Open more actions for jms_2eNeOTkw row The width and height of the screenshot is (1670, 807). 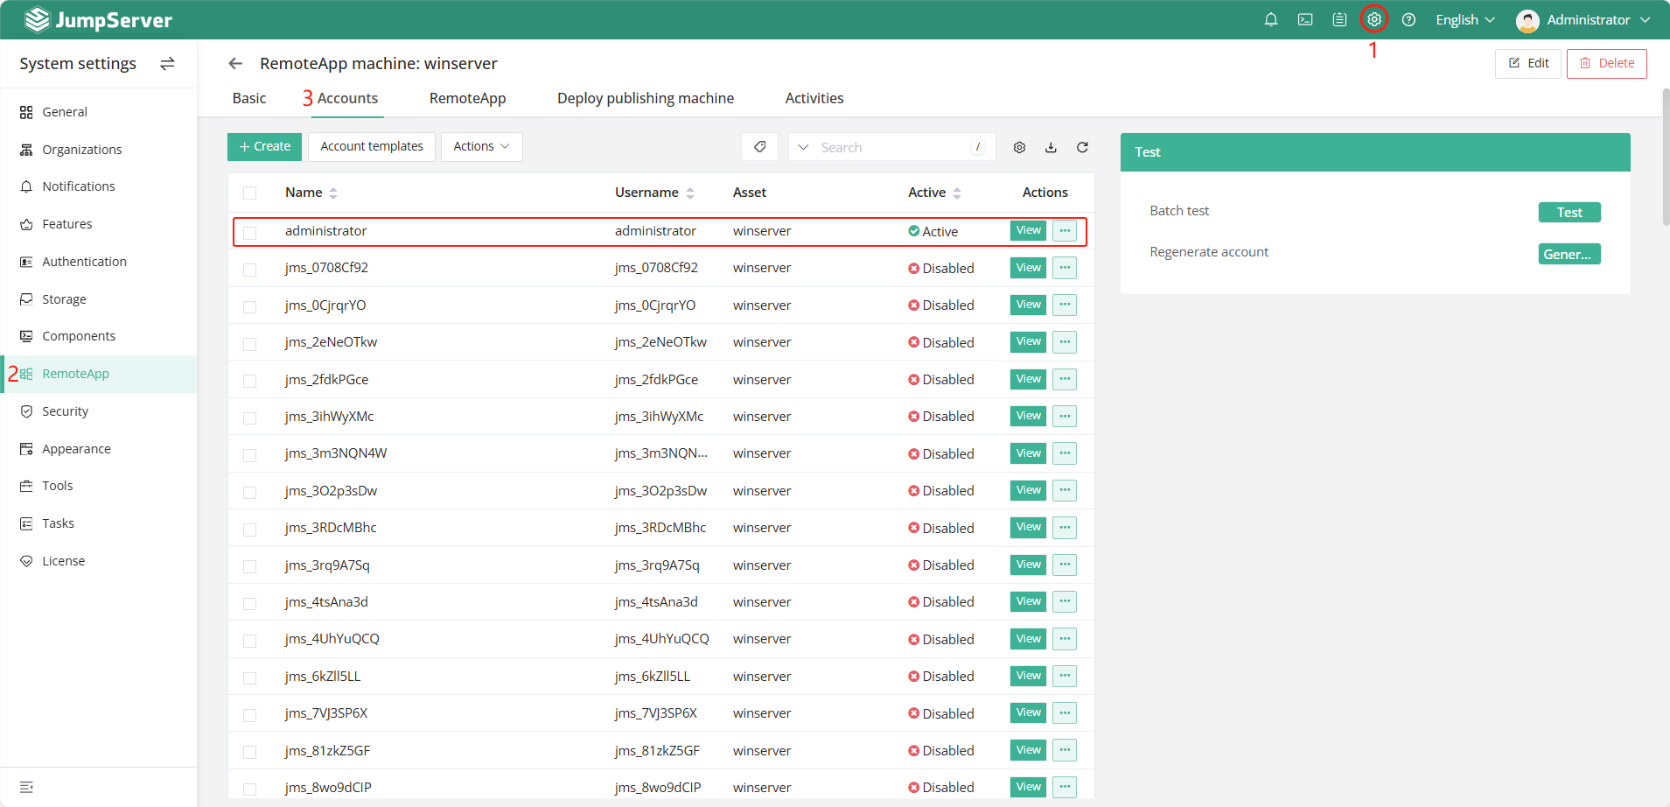(1065, 341)
